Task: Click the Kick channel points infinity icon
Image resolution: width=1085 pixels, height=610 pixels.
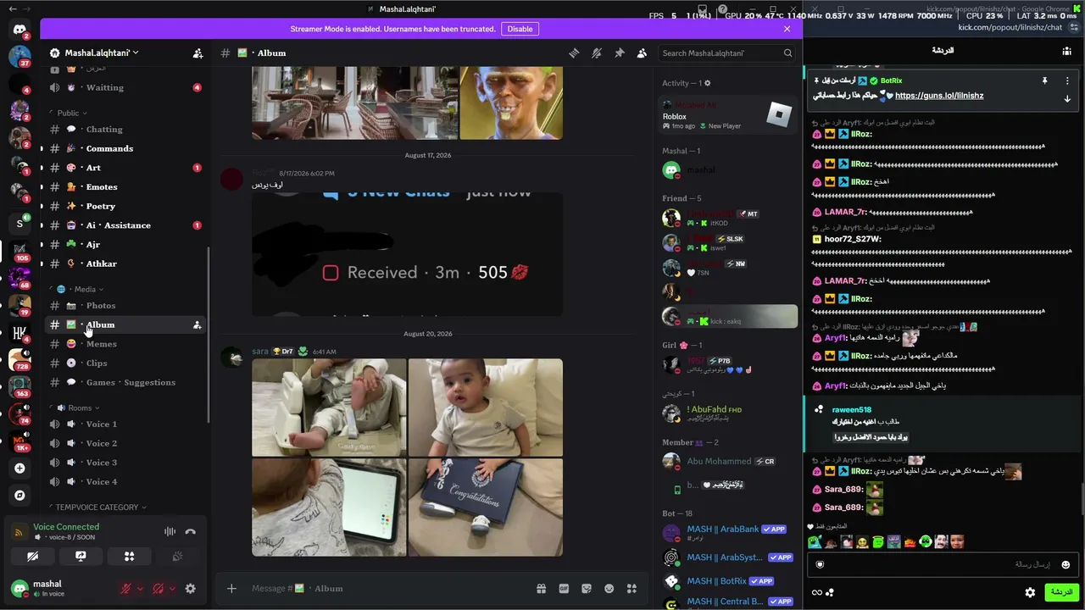Action: [x=816, y=592]
